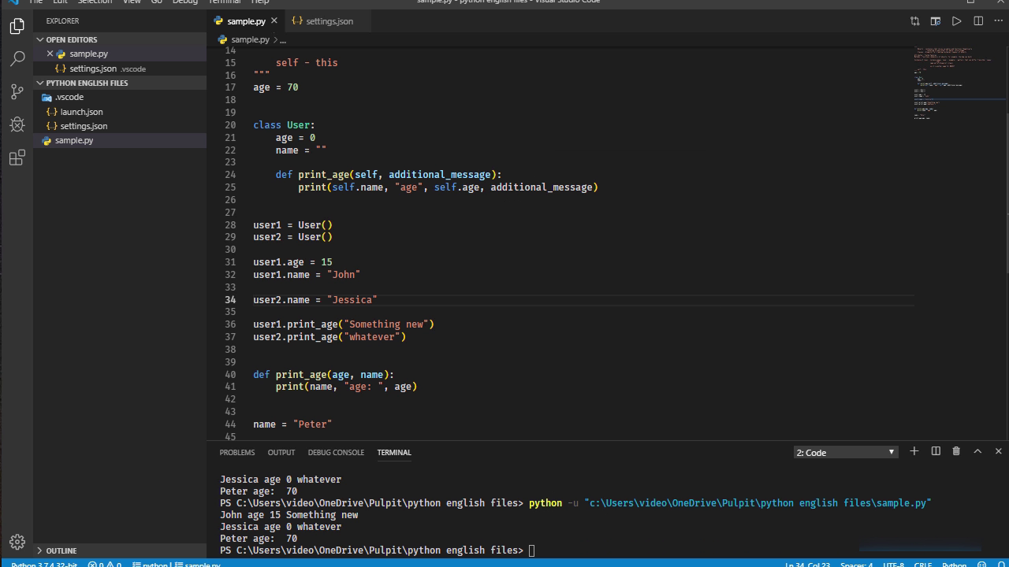Screen dimensions: 1009x567
Task: Open the Extensions view icon
Action: click(17, 157)
